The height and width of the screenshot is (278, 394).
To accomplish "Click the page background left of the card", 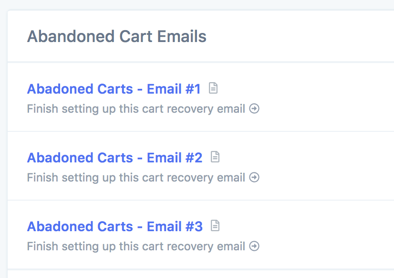I will pos(3,143).
